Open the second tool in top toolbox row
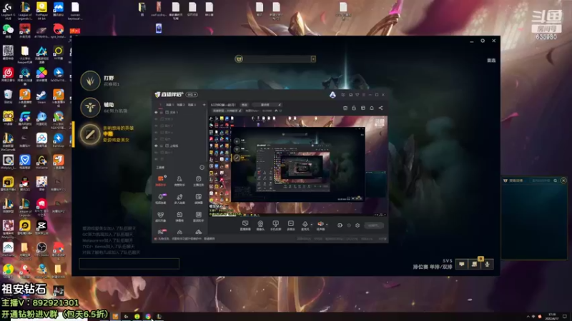 (179, 180)
